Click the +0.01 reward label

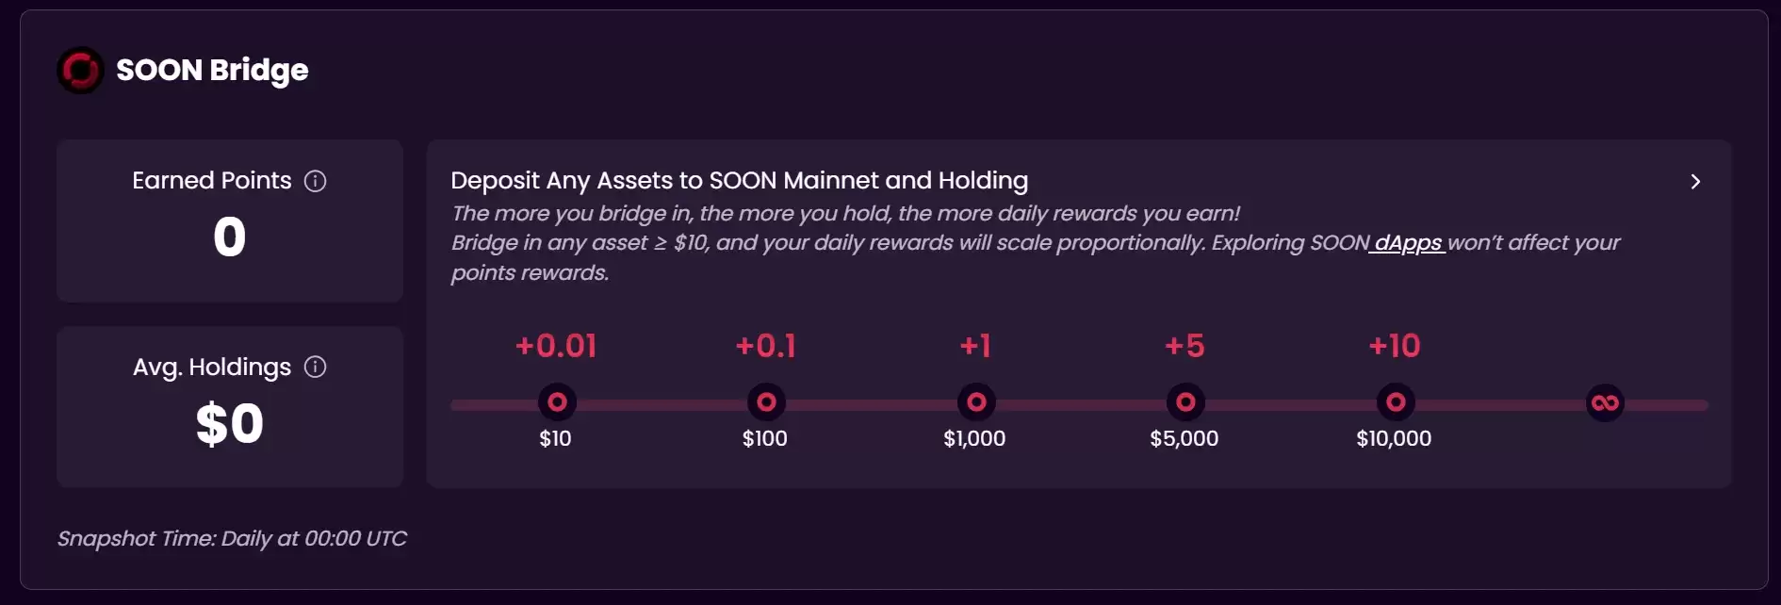pyautogui.click(x=556, y=346)
